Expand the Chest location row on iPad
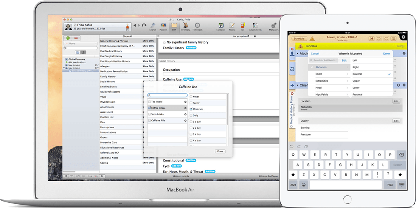The height and width of the screenshot is (208, 416). point(329,74)
